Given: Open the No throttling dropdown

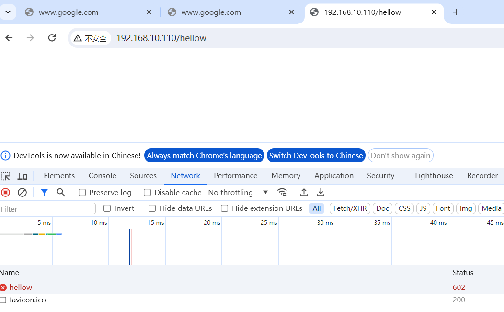Looking at the screenshot, I should (x=238, y=192).
